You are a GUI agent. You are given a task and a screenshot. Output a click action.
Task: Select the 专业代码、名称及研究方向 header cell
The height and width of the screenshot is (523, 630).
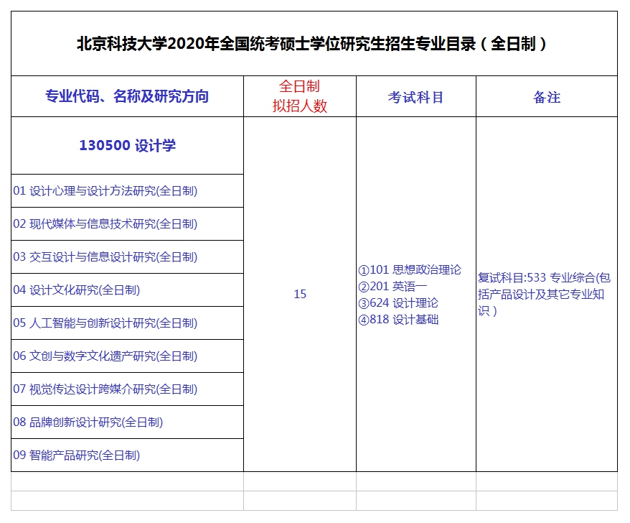pos(127,96)
